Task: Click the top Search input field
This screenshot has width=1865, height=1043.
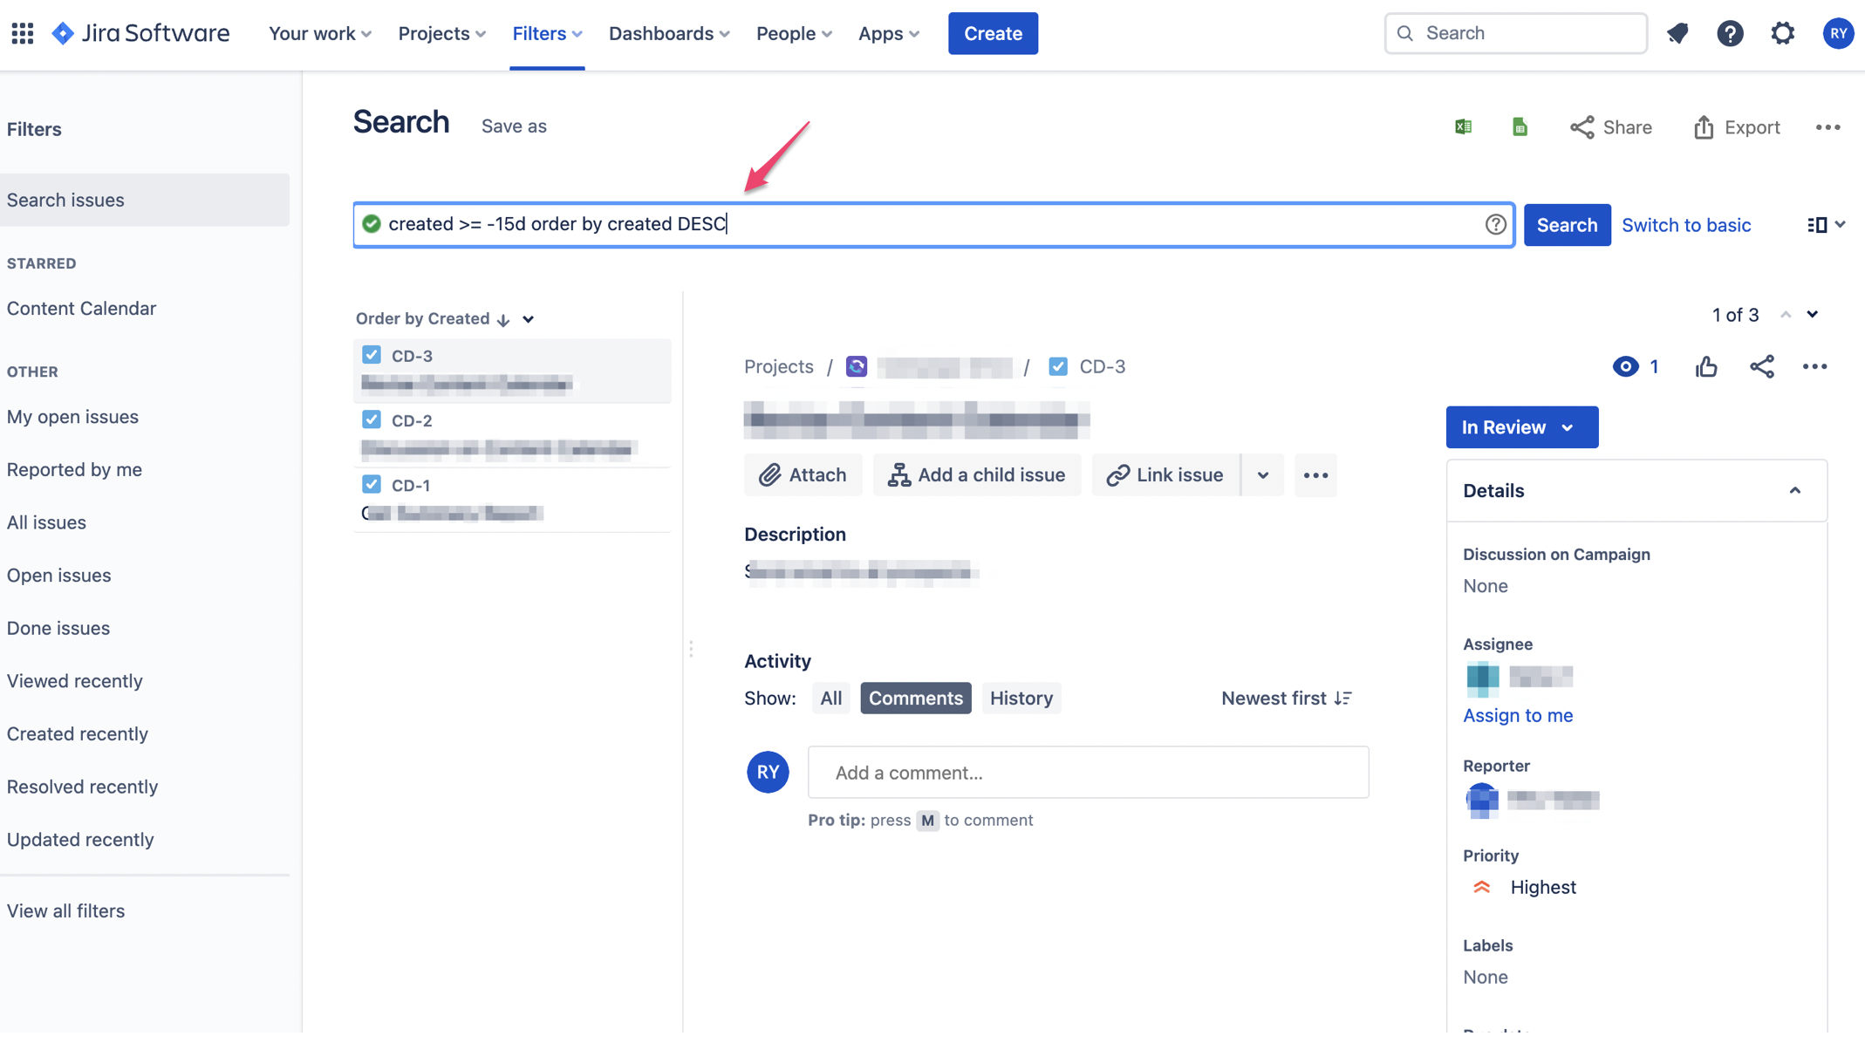Action: click(1515, 33)
